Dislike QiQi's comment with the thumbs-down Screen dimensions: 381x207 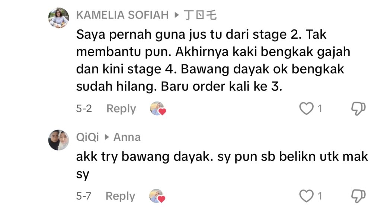(359, 196)
